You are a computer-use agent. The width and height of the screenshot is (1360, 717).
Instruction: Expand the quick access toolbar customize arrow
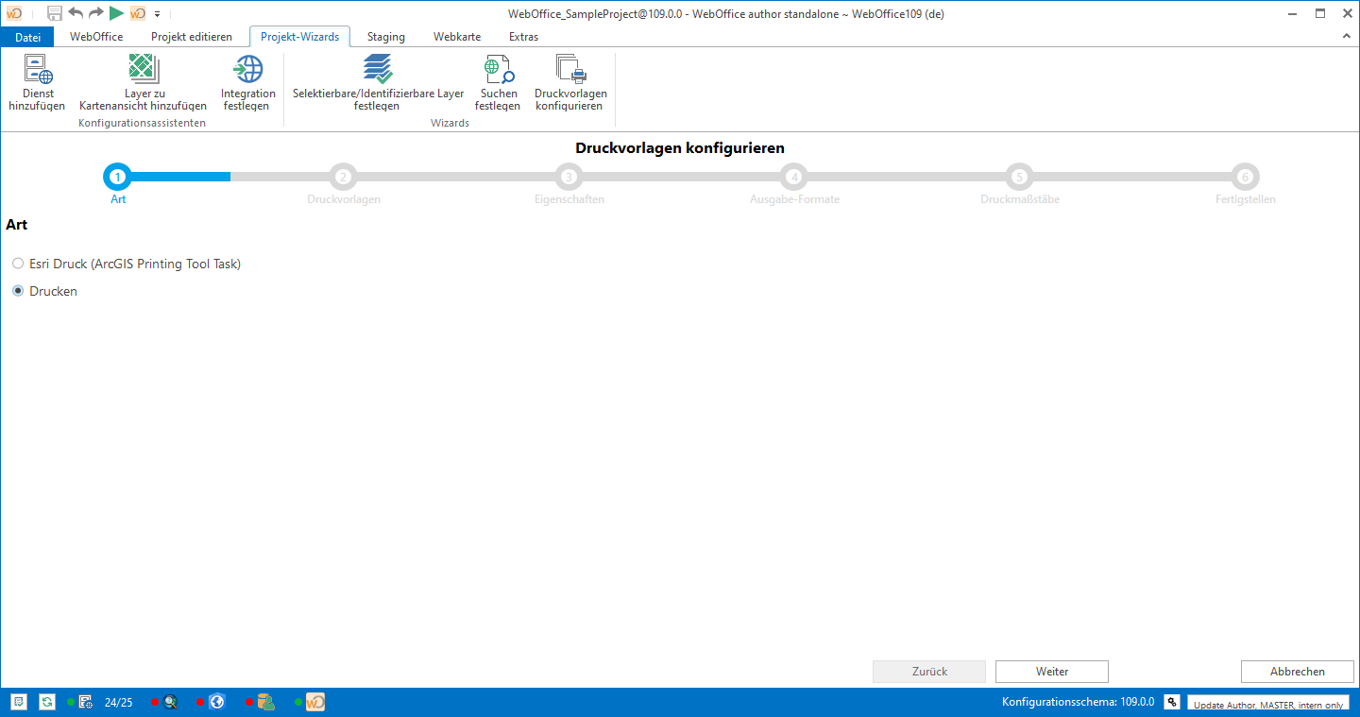coord(157,14)
